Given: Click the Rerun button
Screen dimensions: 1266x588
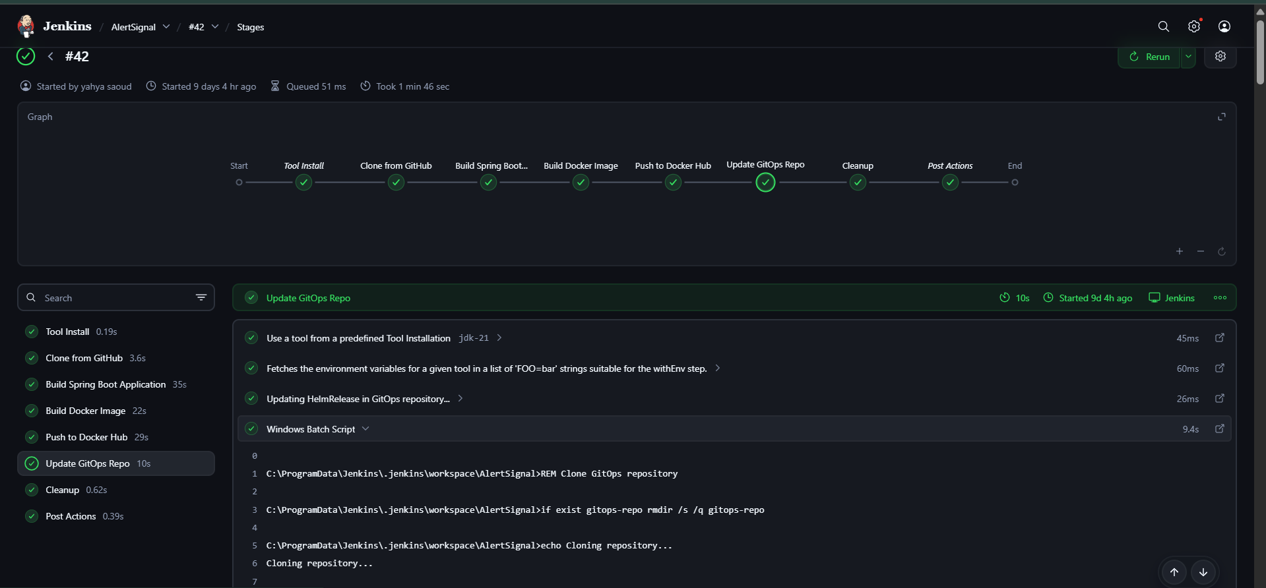Looking at the screenshot, I should pos(1149,57).
